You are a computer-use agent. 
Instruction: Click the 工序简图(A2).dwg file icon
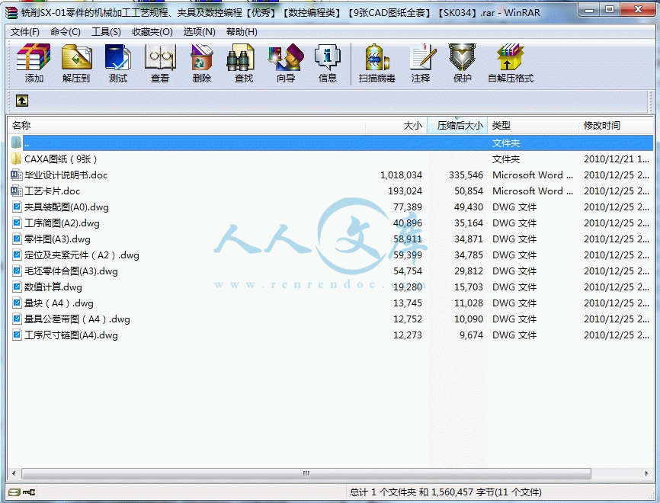(17, 223)
